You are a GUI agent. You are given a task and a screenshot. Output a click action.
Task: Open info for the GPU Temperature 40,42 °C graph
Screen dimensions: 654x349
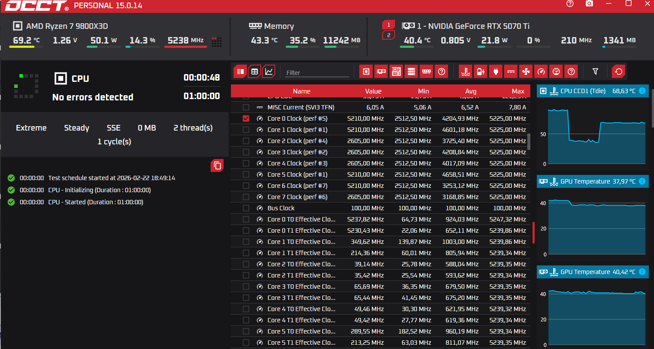click(642, 272)
